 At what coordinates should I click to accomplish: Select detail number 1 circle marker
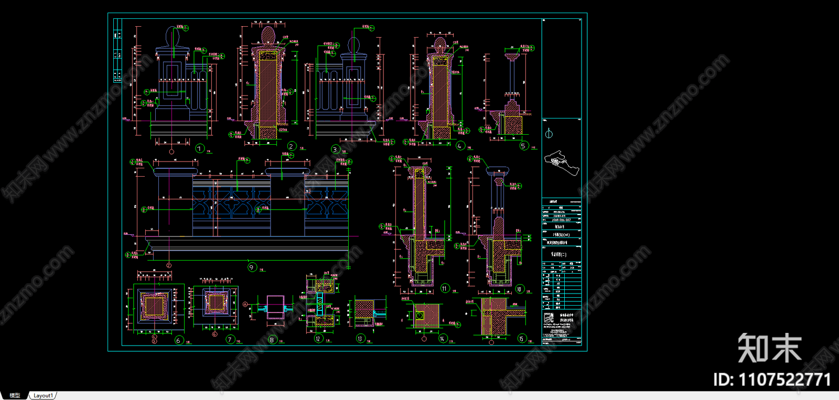tap(199, 148)
